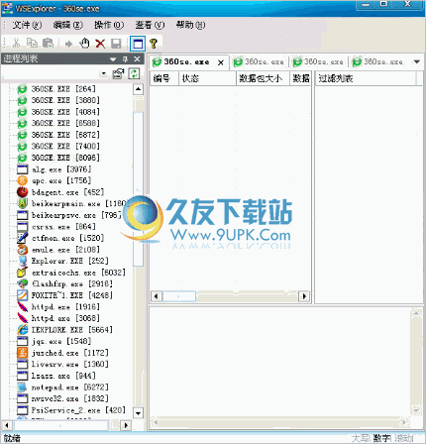Open small dropdown arrow beside properties icon
This screenshot has height=444, width=426.
coord(104,73)
